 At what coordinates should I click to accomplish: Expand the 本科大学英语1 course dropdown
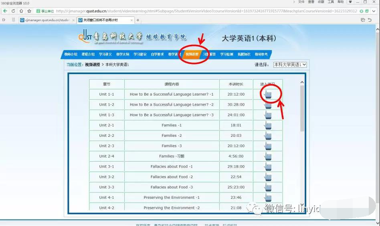coord(290,64)
